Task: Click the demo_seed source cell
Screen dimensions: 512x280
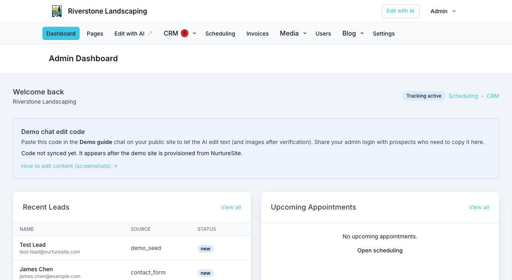Action: click(x=146, y=248)
